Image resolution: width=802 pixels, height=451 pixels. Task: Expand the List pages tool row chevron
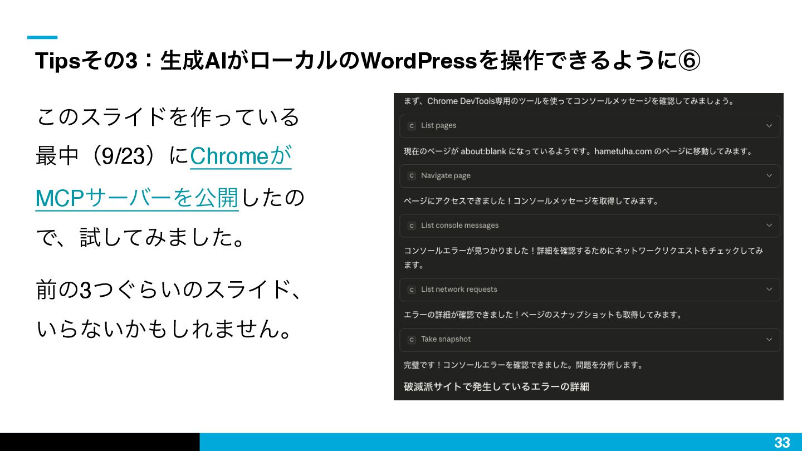point(769,126)
